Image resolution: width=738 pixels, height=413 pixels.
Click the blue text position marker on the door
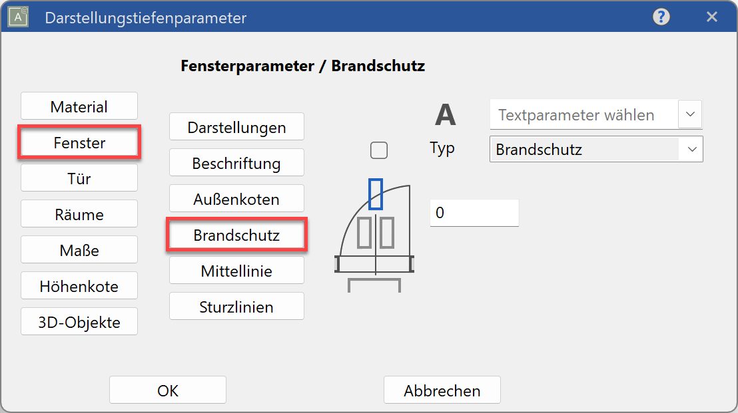[x=376, y=195]
